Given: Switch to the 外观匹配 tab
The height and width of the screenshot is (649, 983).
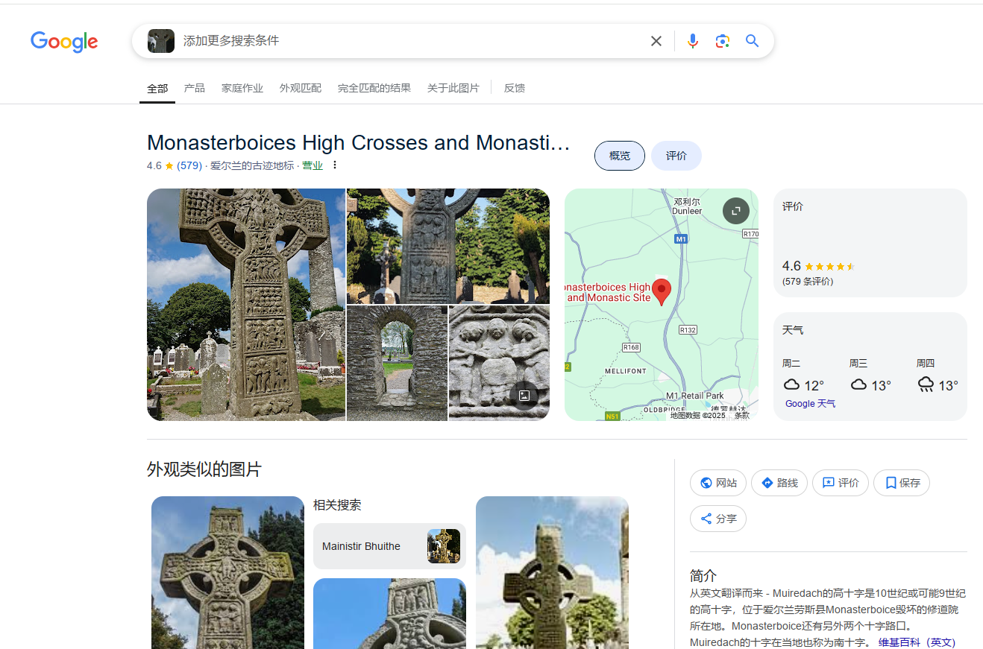Looking at the screenshot, I should click(x=301, y=88).
